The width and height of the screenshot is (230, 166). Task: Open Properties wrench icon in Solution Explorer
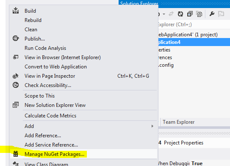(212, 14)
